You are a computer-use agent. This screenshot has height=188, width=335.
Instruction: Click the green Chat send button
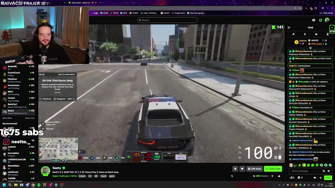[x=328, y=178]
